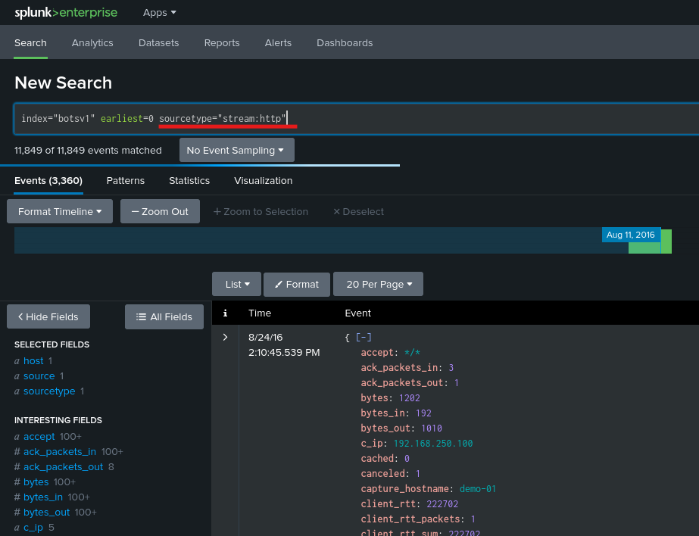The width and height of the screenshot is (699, 536).
Task: Open the Datasets tab
Action: pyautogui.click(x=159, y=42)
